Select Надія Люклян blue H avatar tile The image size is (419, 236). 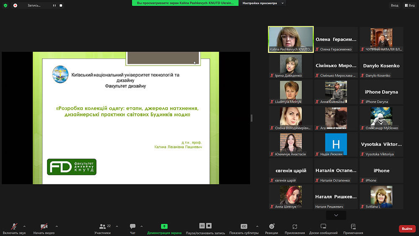pyautogui.click(x=336, y=144)
